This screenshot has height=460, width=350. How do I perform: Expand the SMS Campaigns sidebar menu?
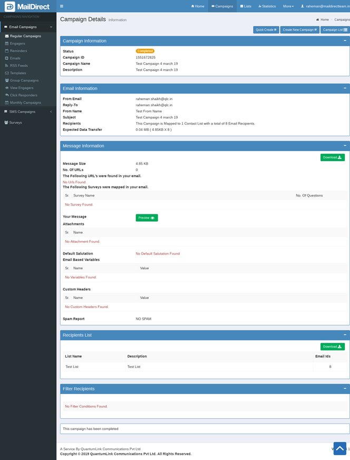[x=22, y=111]
